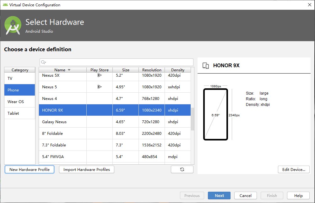Select the 8" Foldable device
315x203 pixels.
coord(115,134)
